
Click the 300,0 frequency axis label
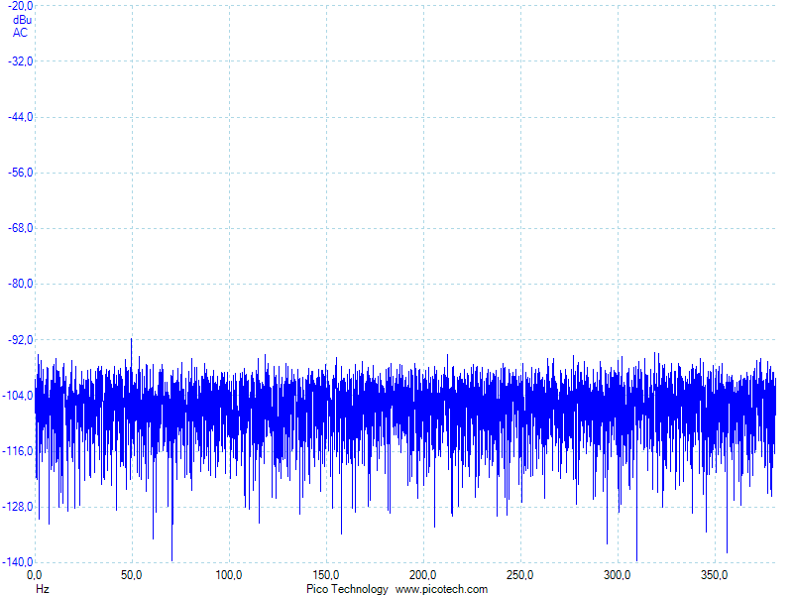tap(617, 575)
